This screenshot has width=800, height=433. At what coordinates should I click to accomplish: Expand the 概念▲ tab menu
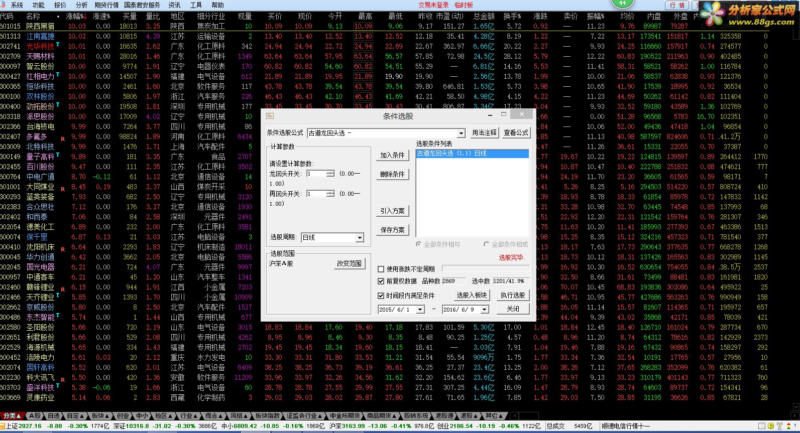[x=214, y=416]
